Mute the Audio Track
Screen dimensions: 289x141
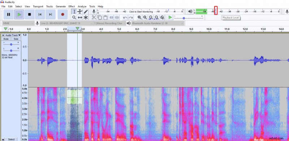pyautogui.click(x=6, y=39)
